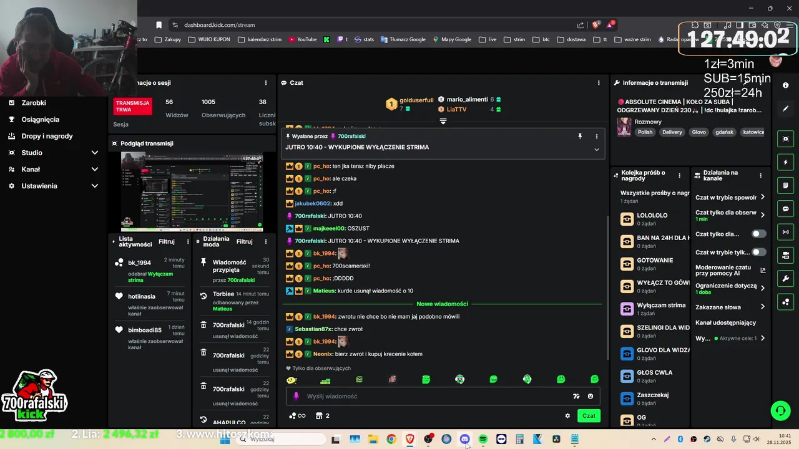Open Dropy i nagrody in left sidebar
The height and width of the screenshot is (449, 799).
[x=47, y=136]
